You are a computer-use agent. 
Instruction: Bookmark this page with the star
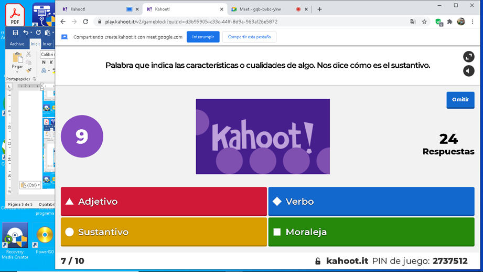pyautogui.click(x=424, y=22)
